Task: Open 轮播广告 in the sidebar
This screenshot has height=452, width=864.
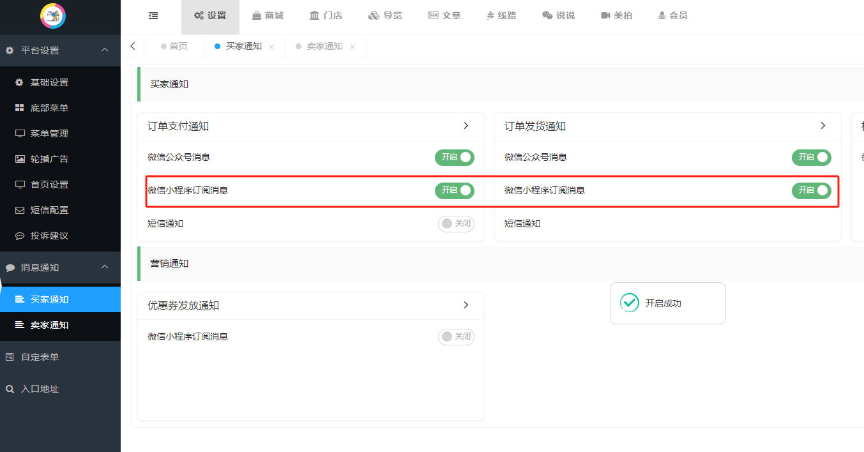Action: point(60,159)
